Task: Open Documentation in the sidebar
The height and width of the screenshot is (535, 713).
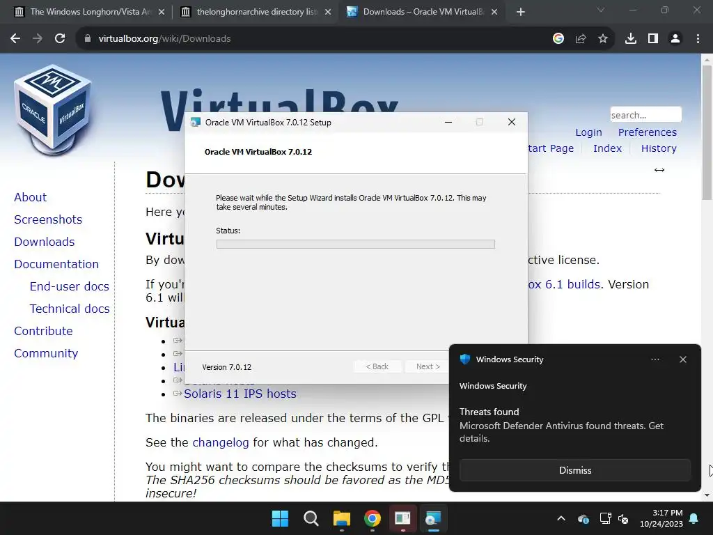Action: click(x=56, y=264)
